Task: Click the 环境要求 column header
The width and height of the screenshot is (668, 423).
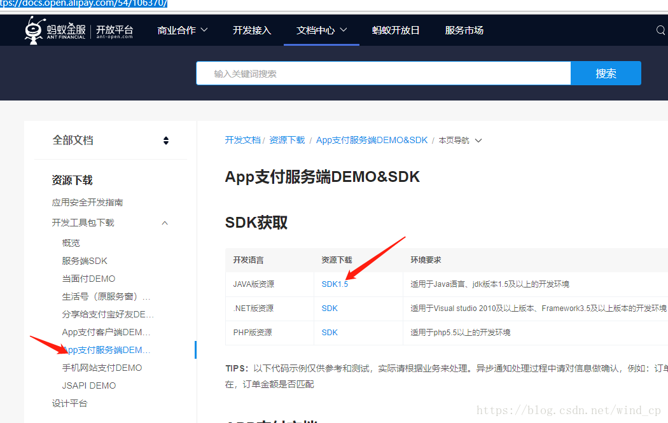Action: (x=426, y=260)
